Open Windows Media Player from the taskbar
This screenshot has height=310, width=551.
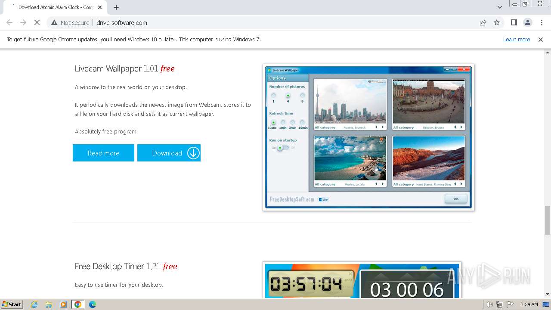pos(63,304)
